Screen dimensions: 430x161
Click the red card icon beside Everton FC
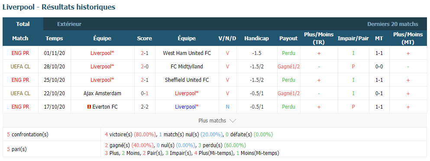tap(89, 107)
